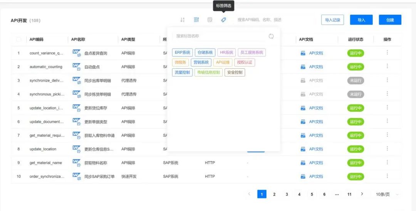416x211 pixels.
Task: Select the 员工服务系统 tag
Action: point(252,52)
